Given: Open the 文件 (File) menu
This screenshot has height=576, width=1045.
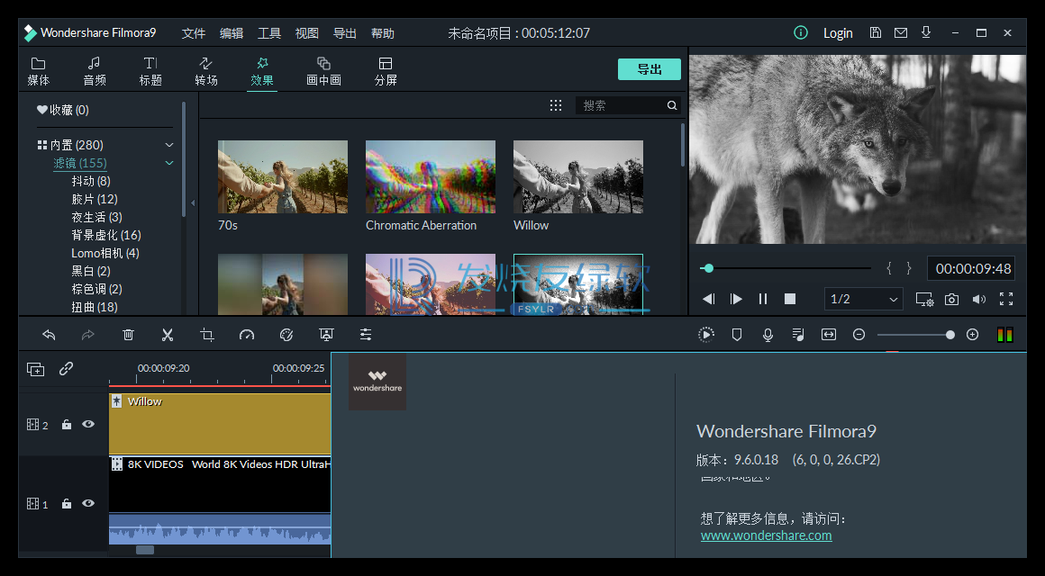Looking at the screenshot, I should pyautogui.click(x=194, y=33).
